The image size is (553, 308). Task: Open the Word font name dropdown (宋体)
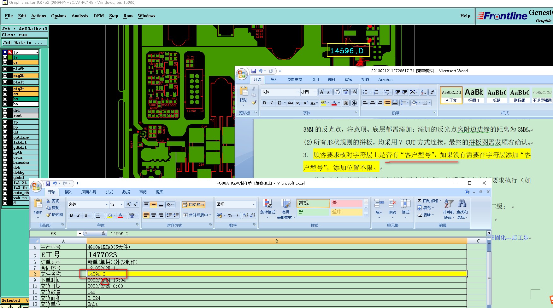[297, 92]
